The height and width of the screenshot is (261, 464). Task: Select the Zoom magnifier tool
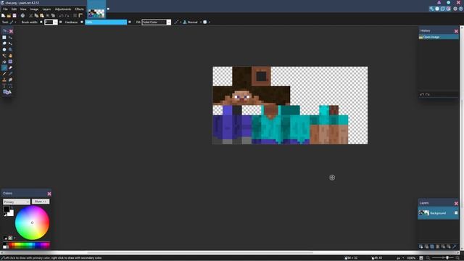click(x=10, y=49)
